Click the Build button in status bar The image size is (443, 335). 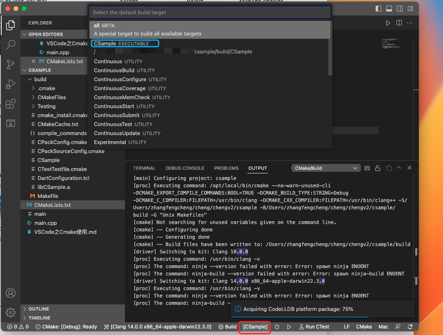(227, 327)
